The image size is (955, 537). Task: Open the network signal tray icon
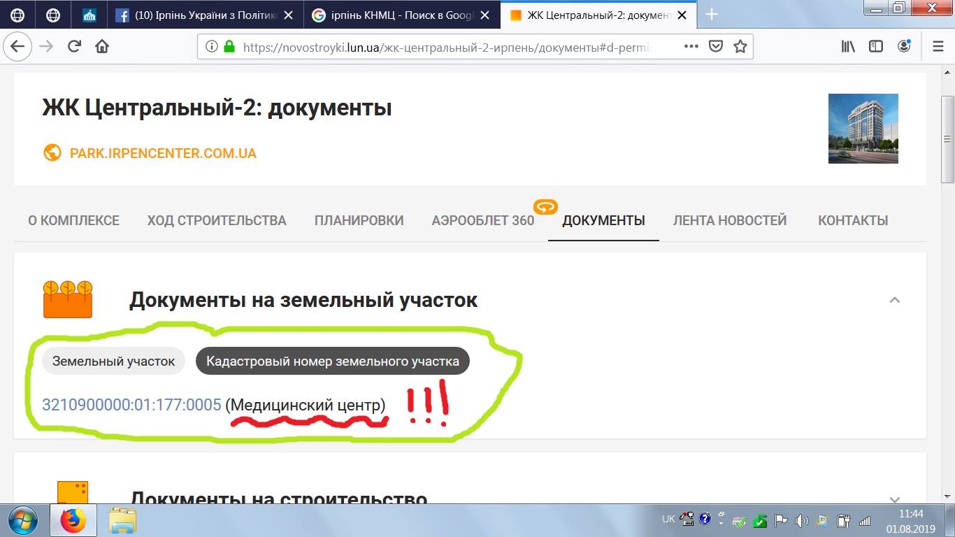[865, 520]
